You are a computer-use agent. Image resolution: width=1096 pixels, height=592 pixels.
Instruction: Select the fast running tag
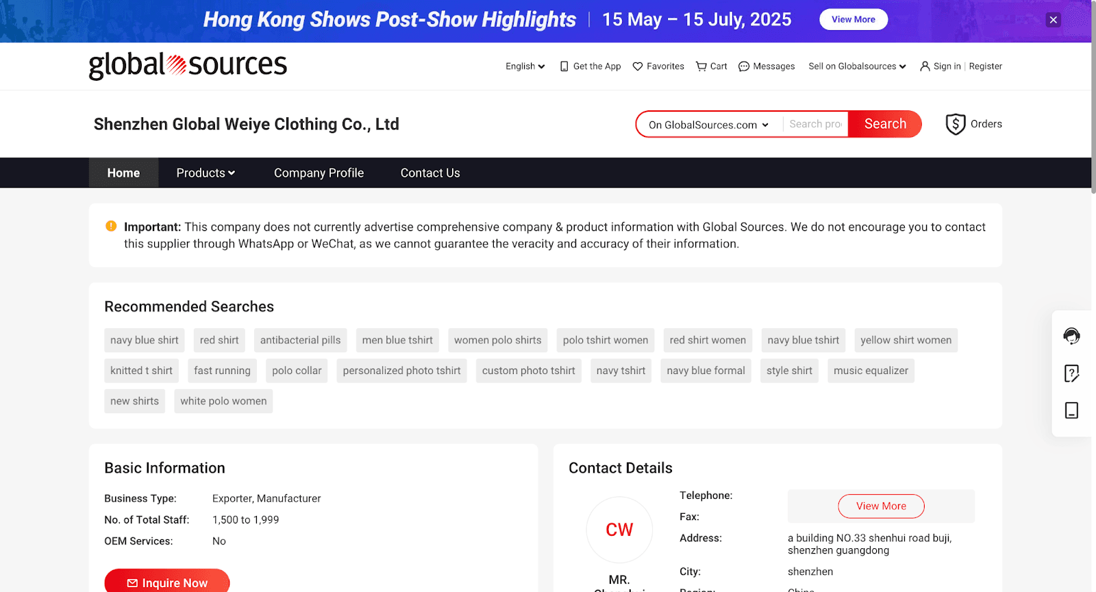[222, 371]
